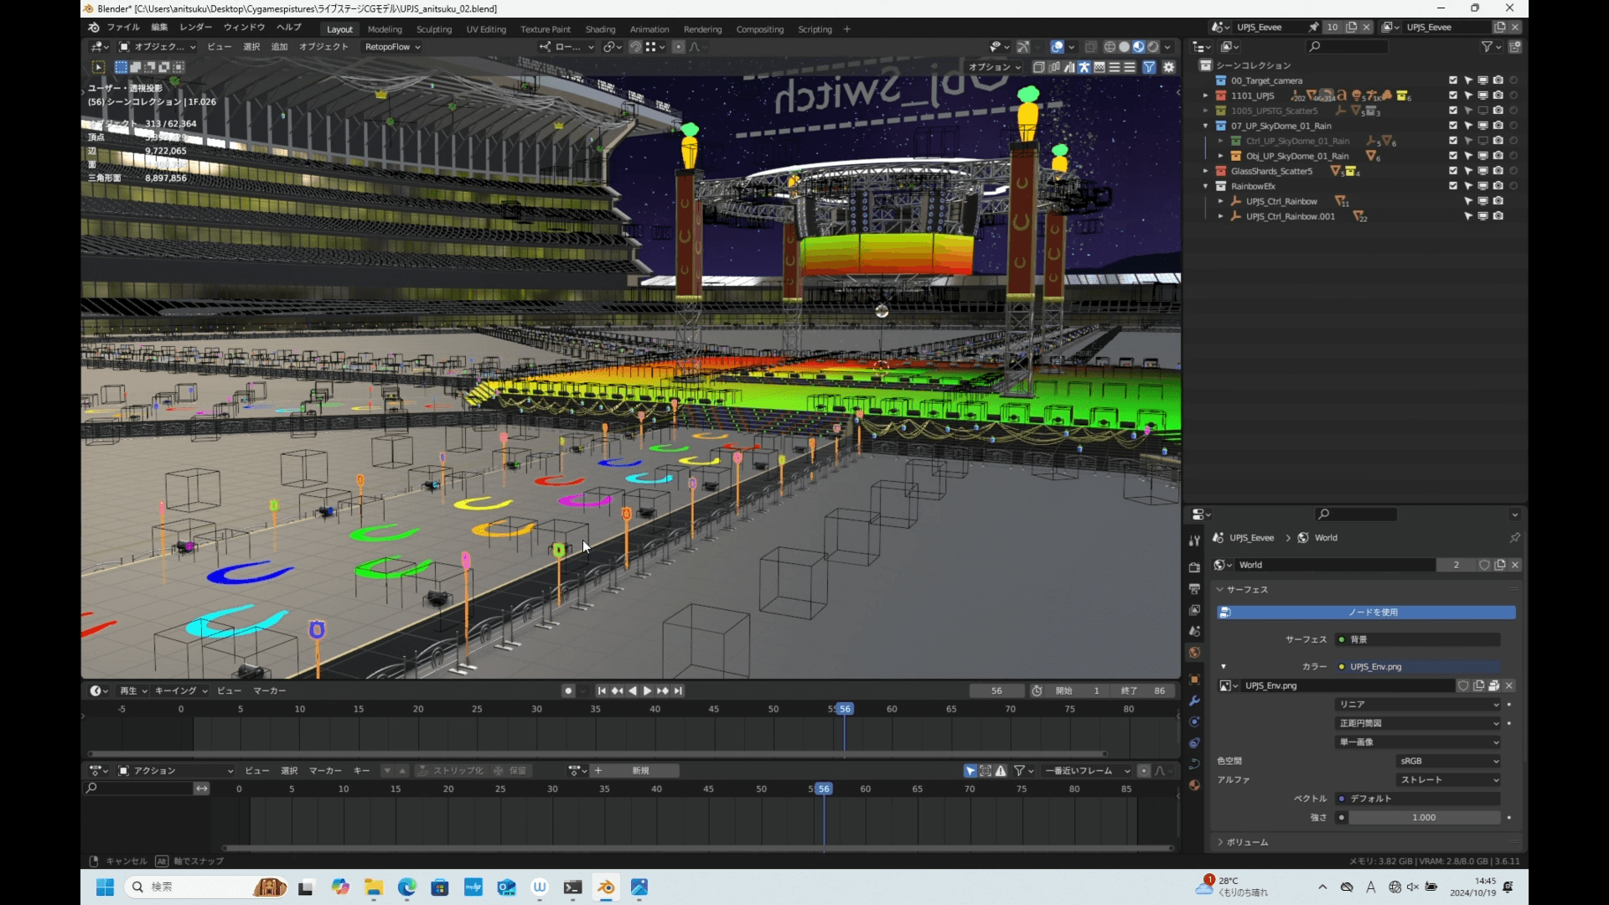Hide 07_UP_SkyDome_01_Rain in viewport
Image resolution: width=1609 pixels, height=905 pixels.
[x=1483, y=126]
